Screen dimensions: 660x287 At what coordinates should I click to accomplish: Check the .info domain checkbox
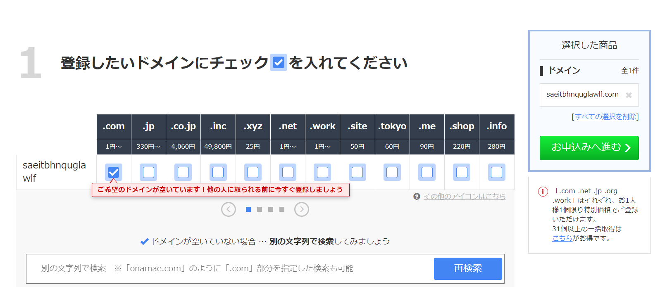(497, 172)
